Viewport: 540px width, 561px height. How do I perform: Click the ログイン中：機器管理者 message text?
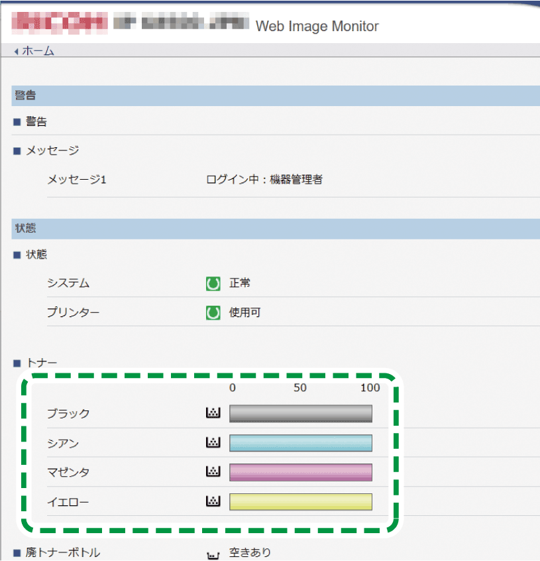point(264,179)
